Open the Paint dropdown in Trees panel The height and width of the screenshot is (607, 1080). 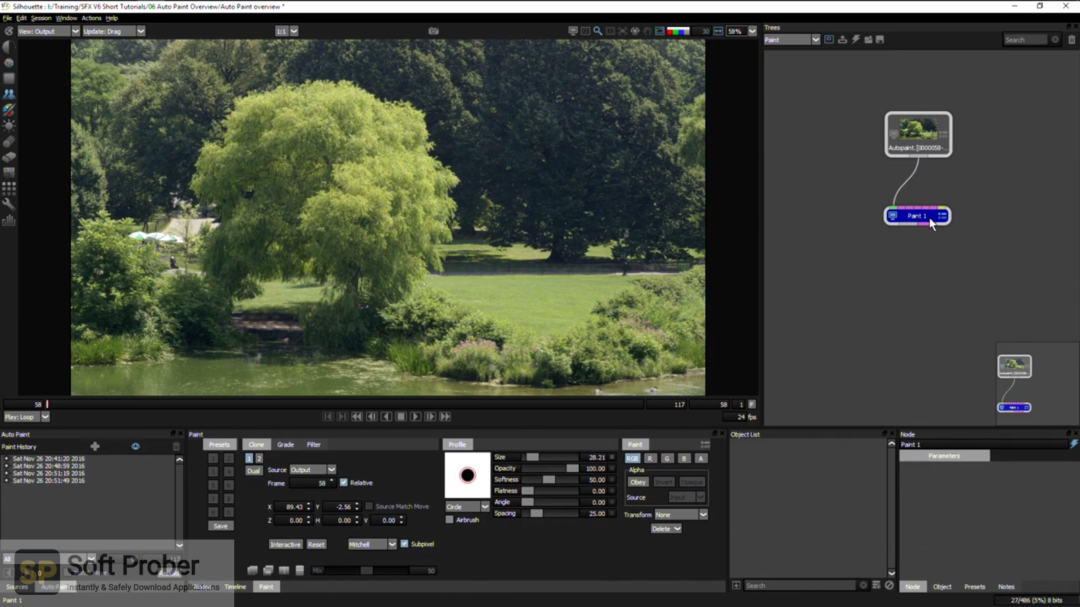click(x=791, y=40)
